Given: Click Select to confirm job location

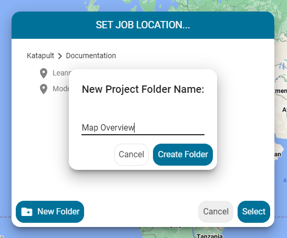Looking at the screenshot, I should (x=254, y=212).
